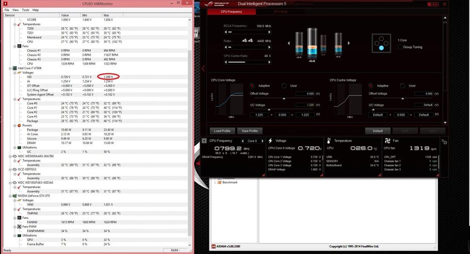Image resolution: width=470 pixels, height=254 pixels.
Task: Open the Tools menu in HWMonitor
Action: [25, 10]
